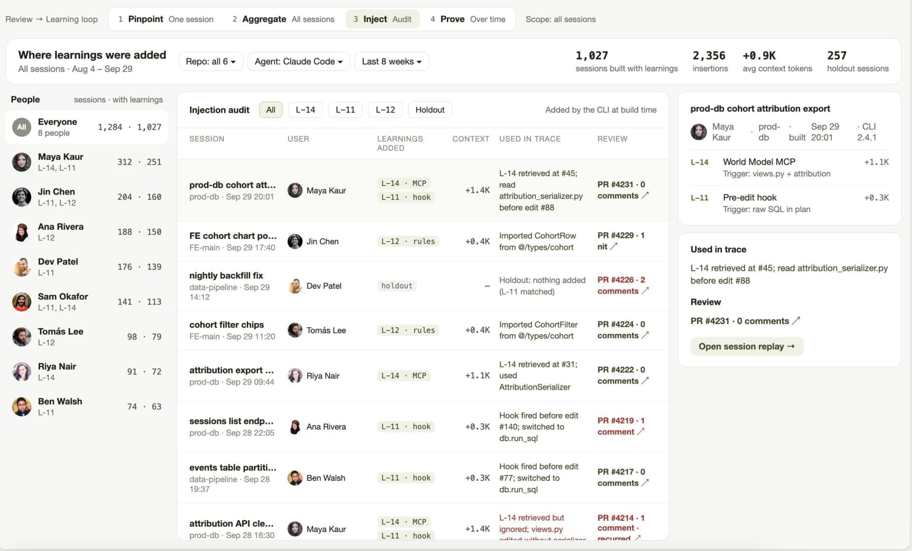Select the L-12 filter chip
Image resolution: width=912 pixels, height=551 pixels.
pos(385,110)
